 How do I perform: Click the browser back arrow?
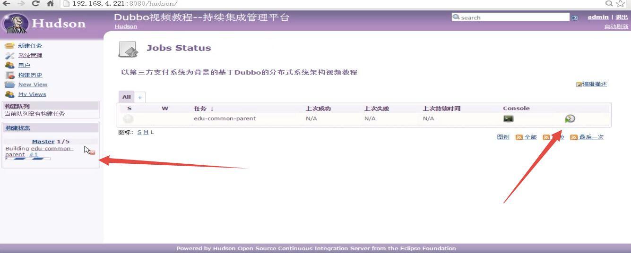tap(7, 3)
